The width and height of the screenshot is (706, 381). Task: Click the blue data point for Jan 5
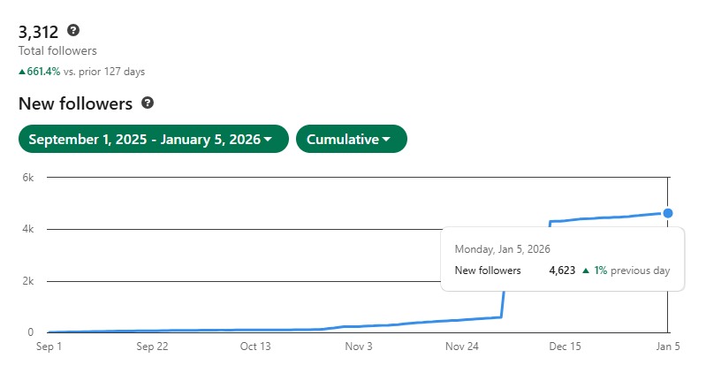(667, 213)
